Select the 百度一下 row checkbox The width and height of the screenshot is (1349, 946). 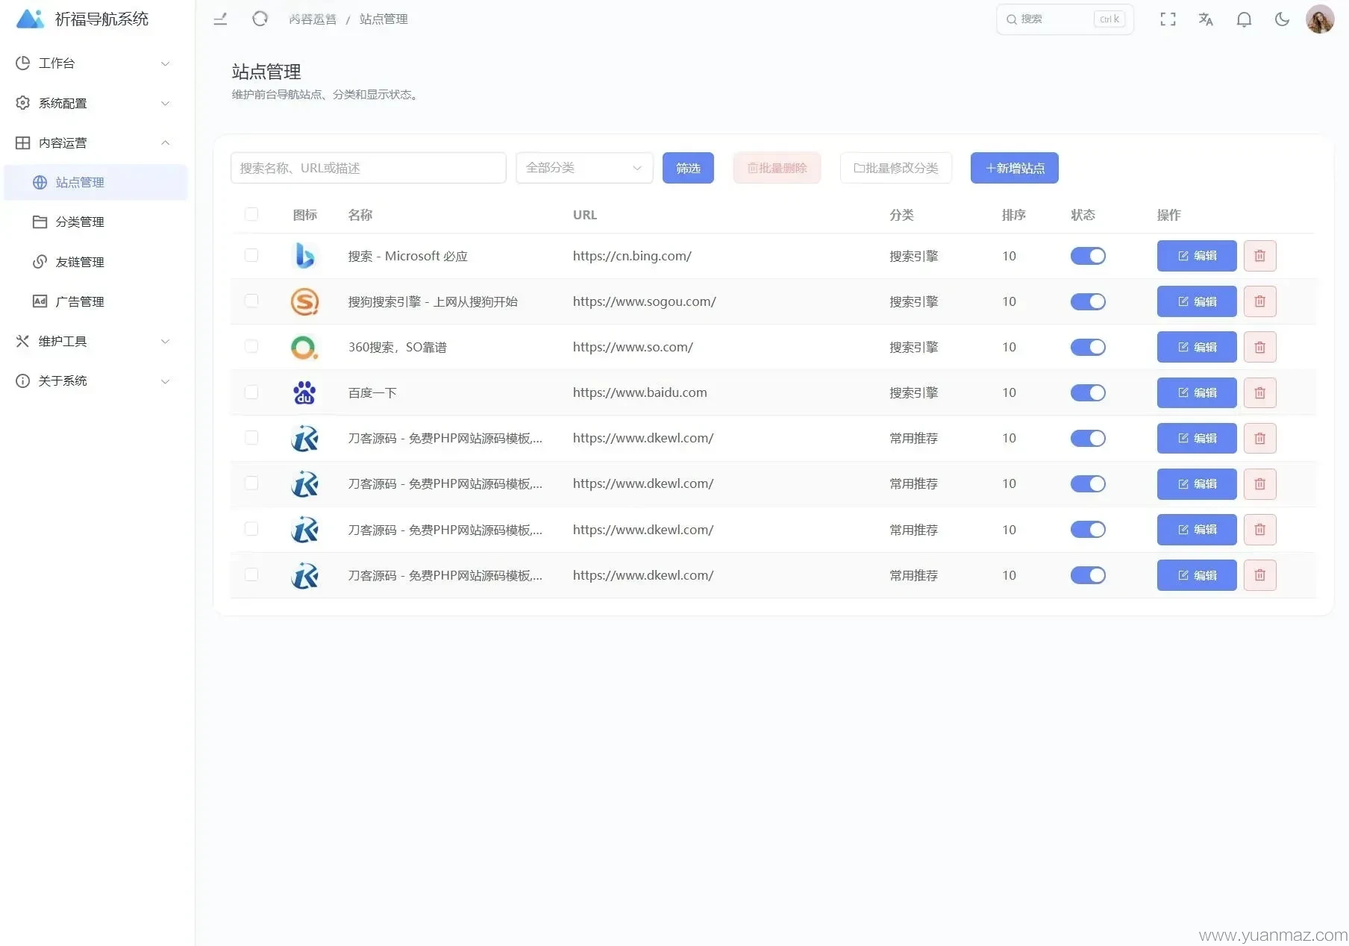click(251, 392)
